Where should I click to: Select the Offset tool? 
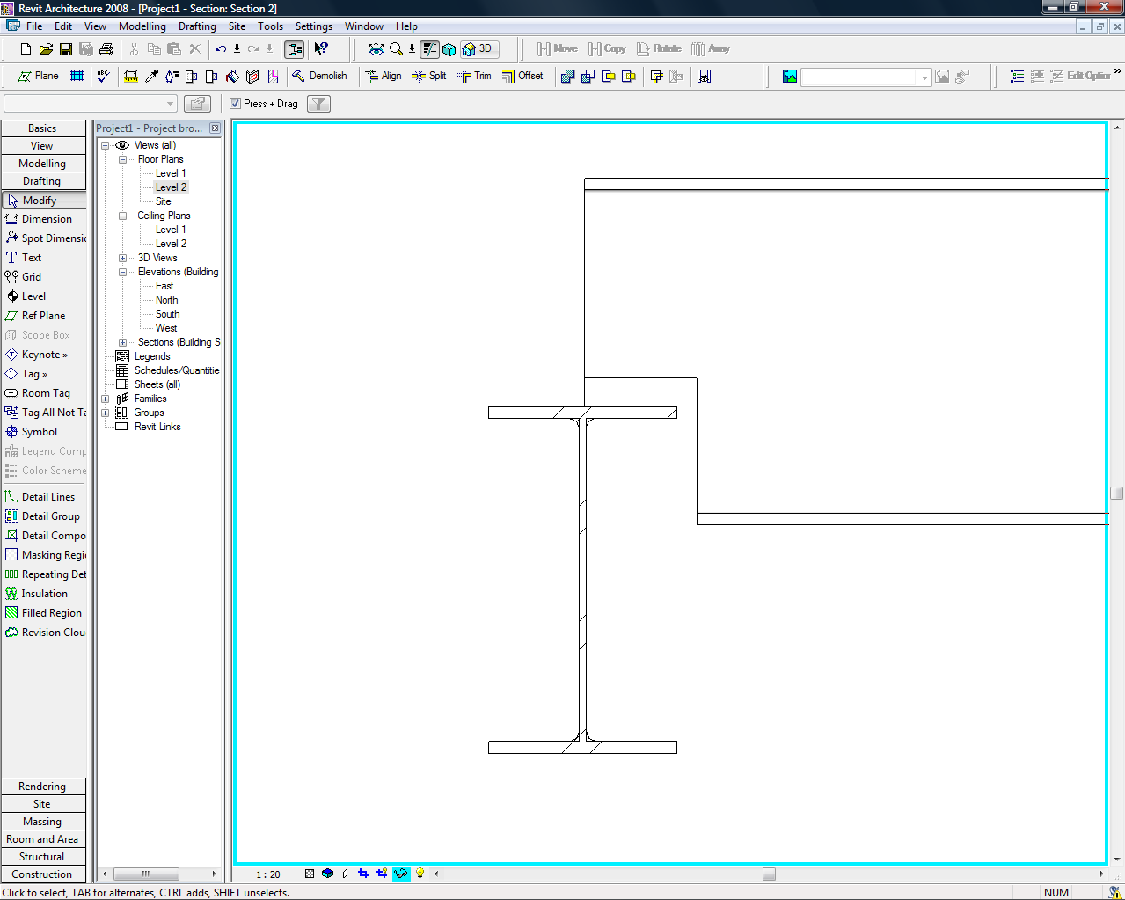[x=522, y=76]
